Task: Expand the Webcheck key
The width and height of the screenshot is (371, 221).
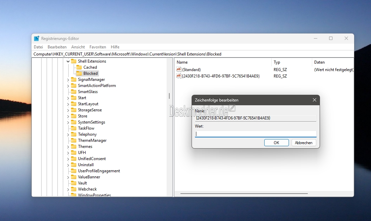Action: click(68, 189)
